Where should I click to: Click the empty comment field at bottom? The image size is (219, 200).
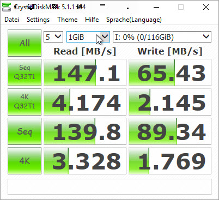coord(109,187)
